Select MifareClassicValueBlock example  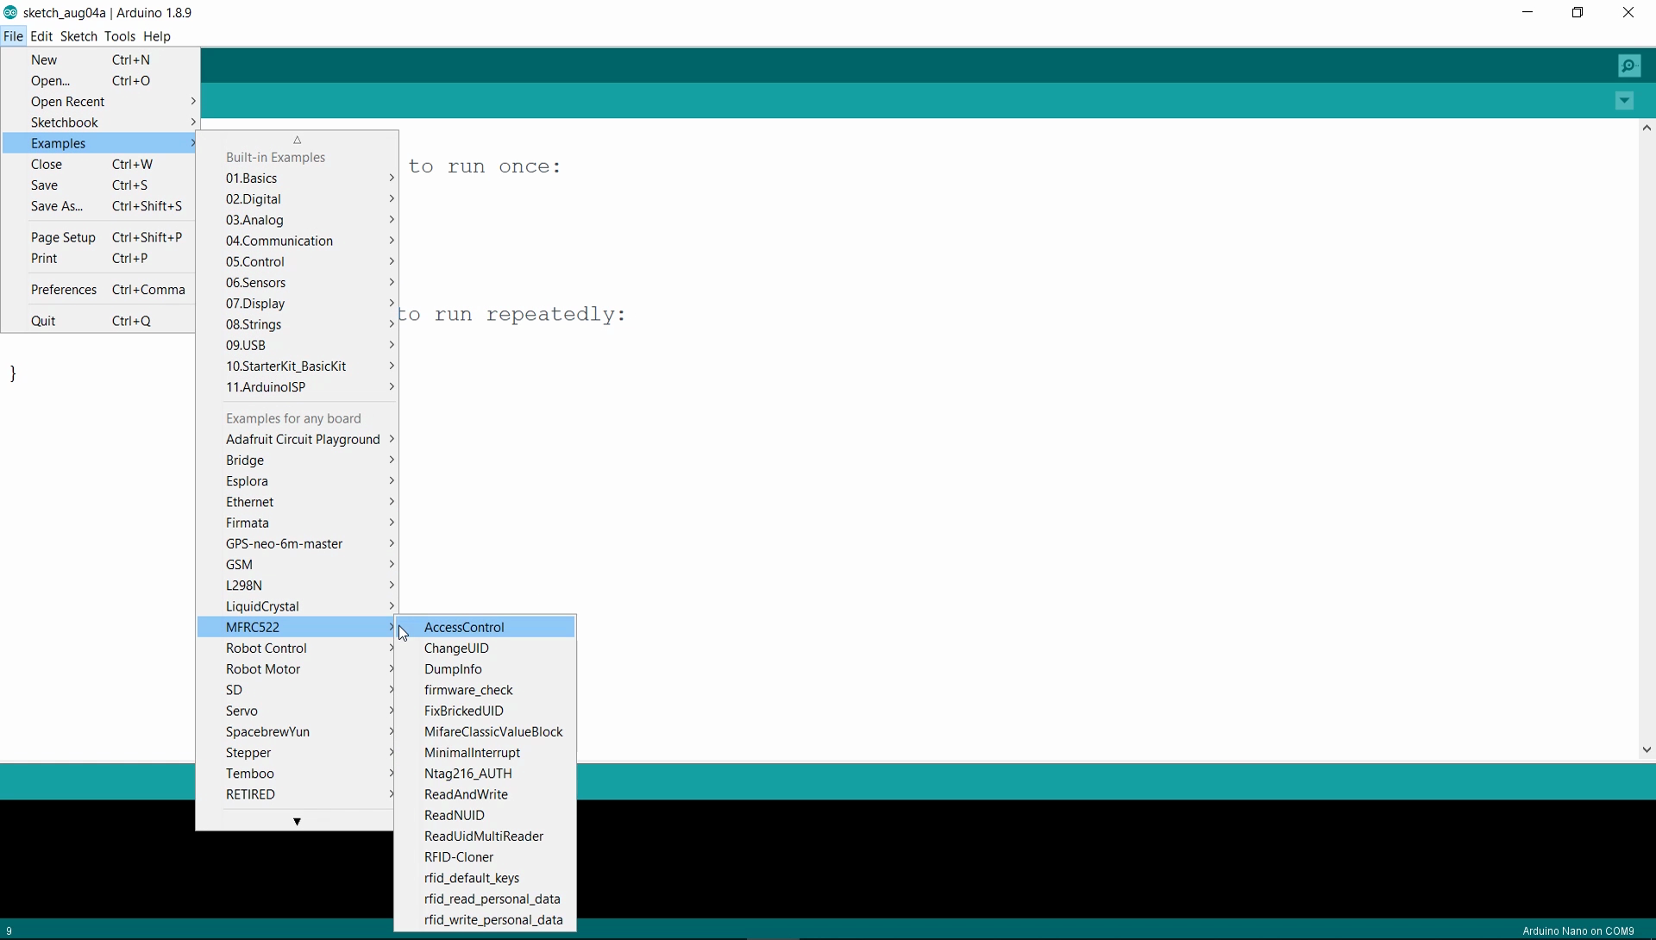pos(492,730)
